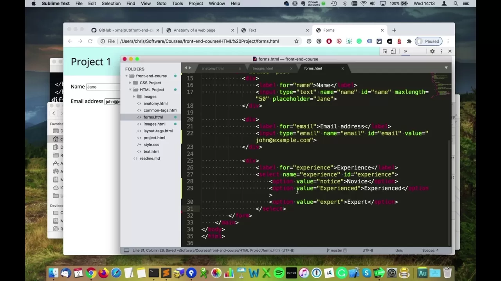Open Spotlight search from the menu bar

tap(456, 4)
